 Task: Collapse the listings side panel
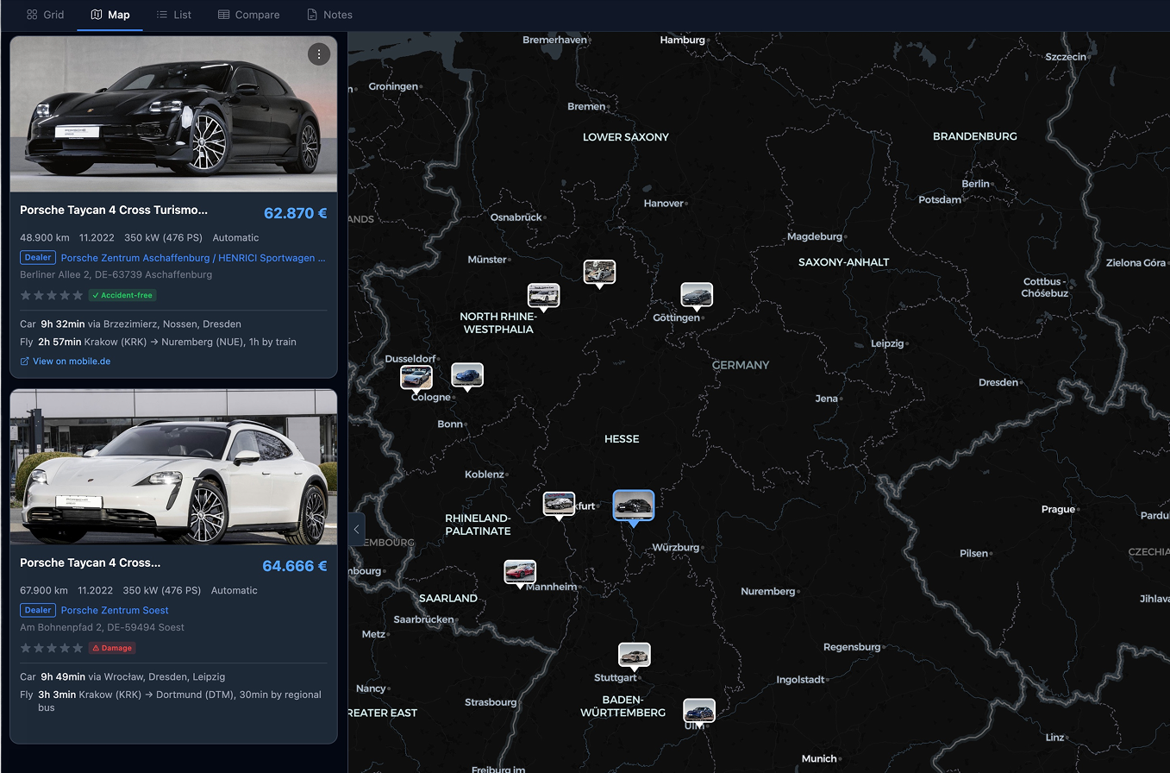click(356, 529)
